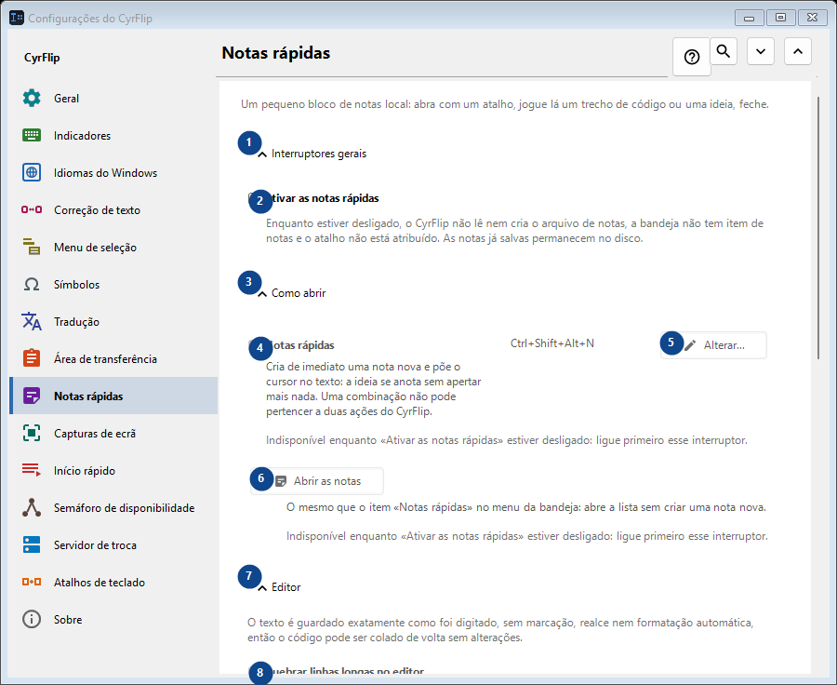Image resolution: width=837 pixels, height=685 pixels.
Task: Click the Semáforo de disponibilidade icon
Action: click(x=32, y=507)
